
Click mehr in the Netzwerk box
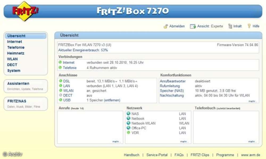184,142
